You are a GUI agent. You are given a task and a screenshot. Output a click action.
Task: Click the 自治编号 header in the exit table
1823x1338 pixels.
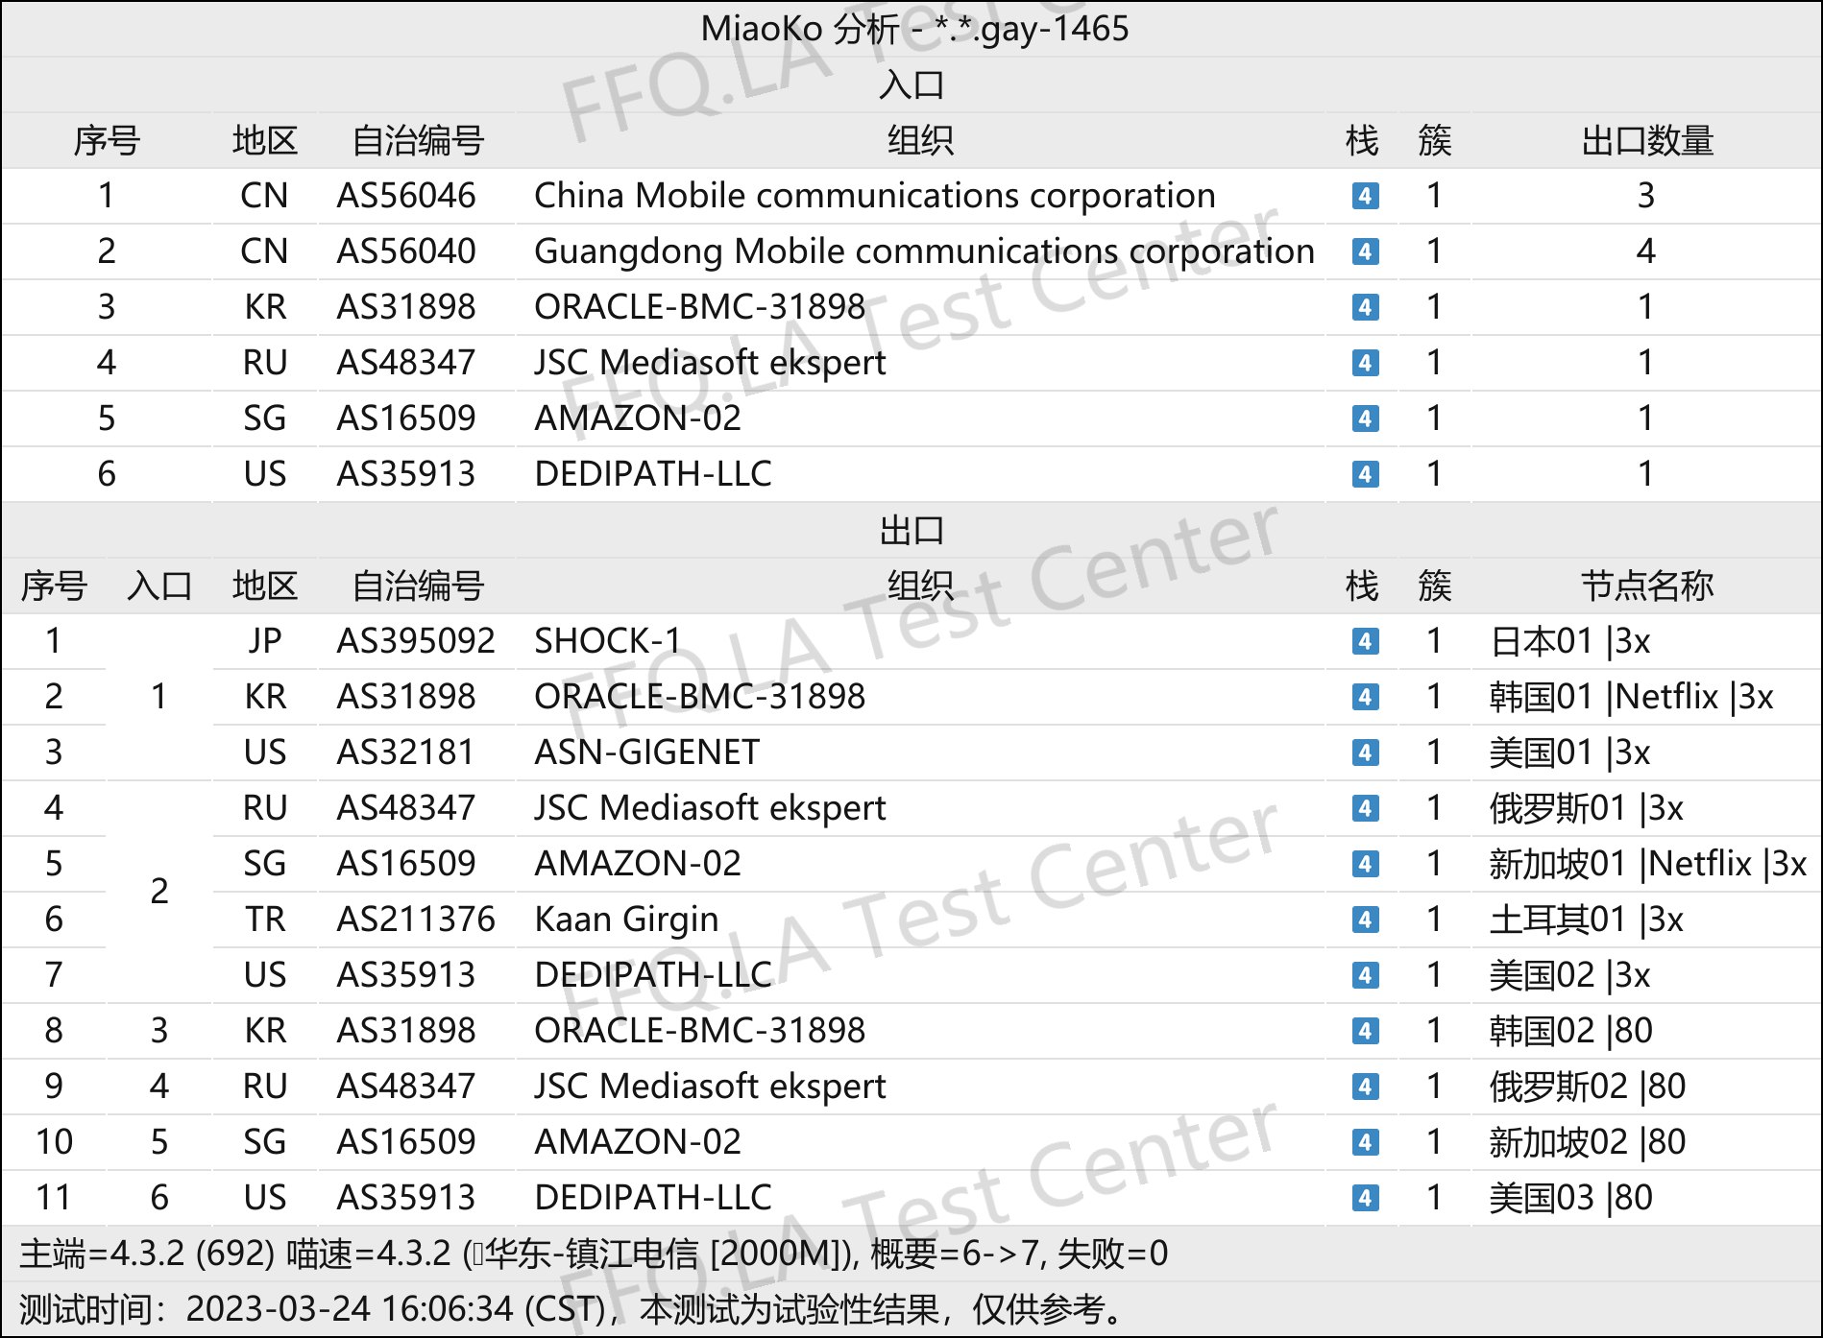coord(418,585)
